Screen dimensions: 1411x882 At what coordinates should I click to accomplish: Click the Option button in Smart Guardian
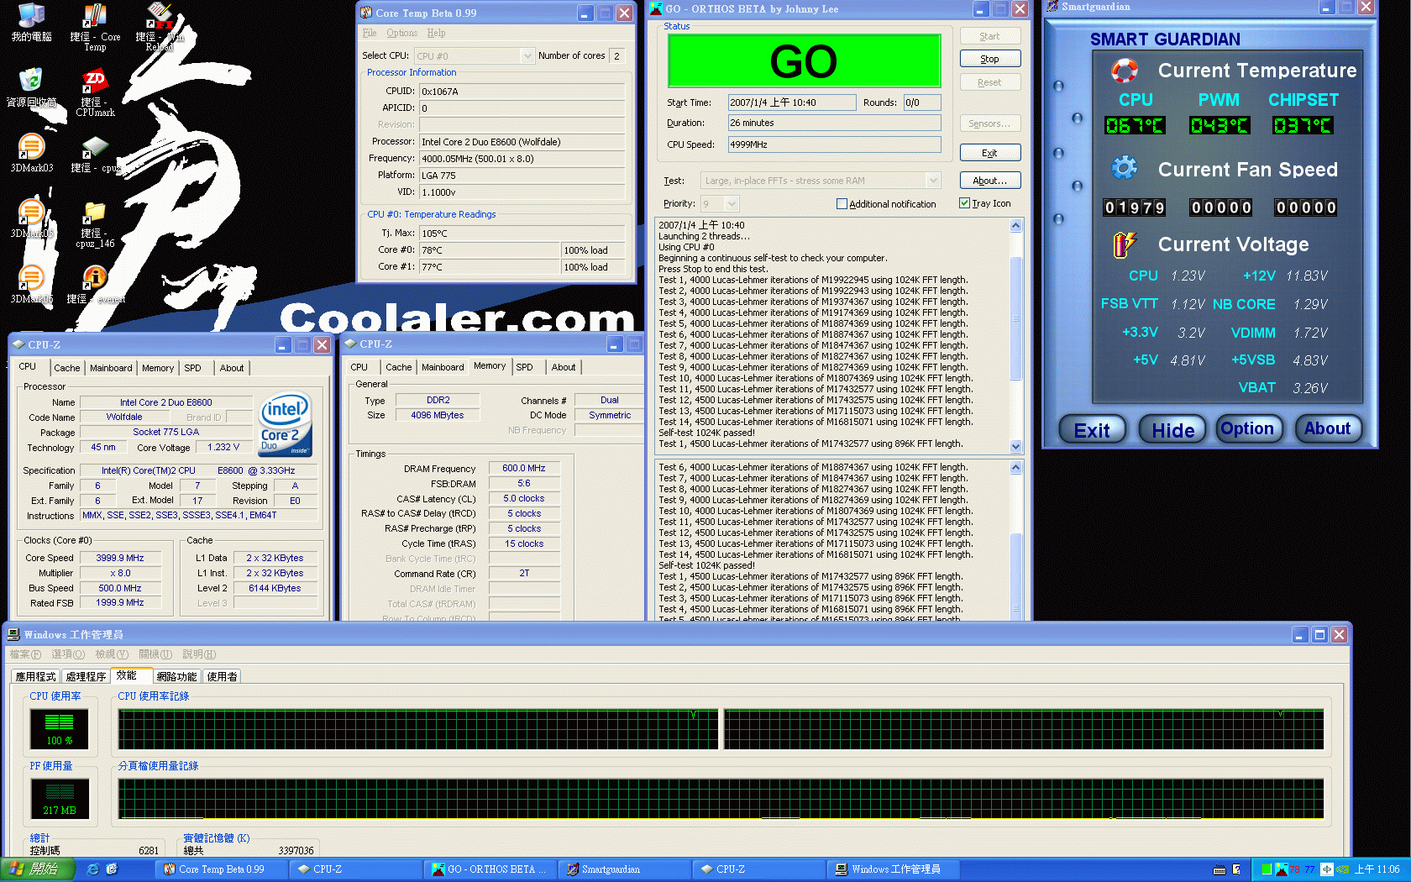[x=1248, y=429]
